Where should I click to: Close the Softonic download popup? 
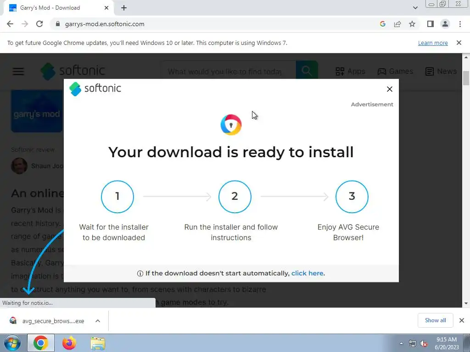389,89
